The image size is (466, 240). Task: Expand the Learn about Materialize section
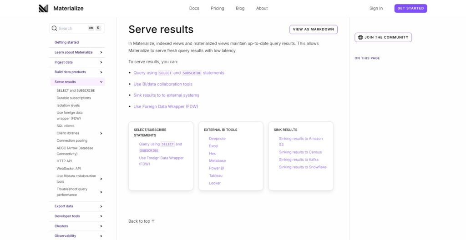101,52
